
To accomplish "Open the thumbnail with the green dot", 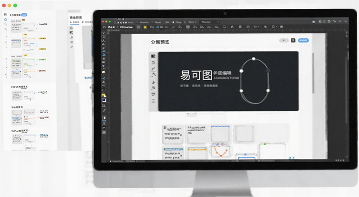I will click(272, 151).
